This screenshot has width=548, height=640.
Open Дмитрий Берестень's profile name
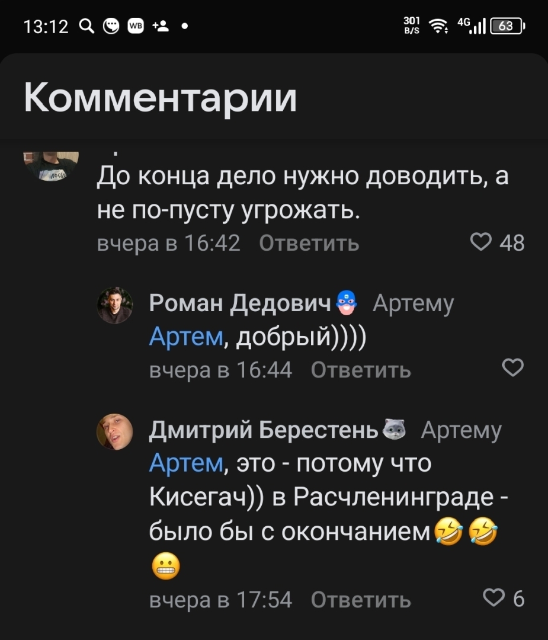coord(263,430)
